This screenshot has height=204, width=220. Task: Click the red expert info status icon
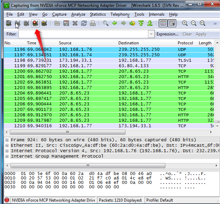coord(7,200)
